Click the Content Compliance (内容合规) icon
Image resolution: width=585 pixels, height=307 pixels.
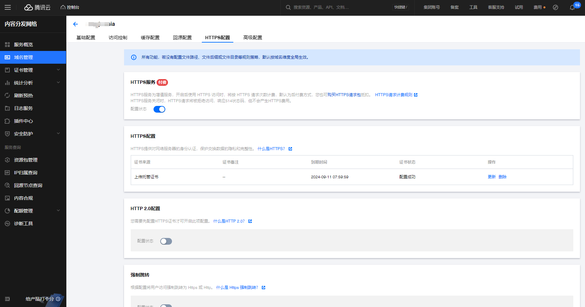pos(7,198)
